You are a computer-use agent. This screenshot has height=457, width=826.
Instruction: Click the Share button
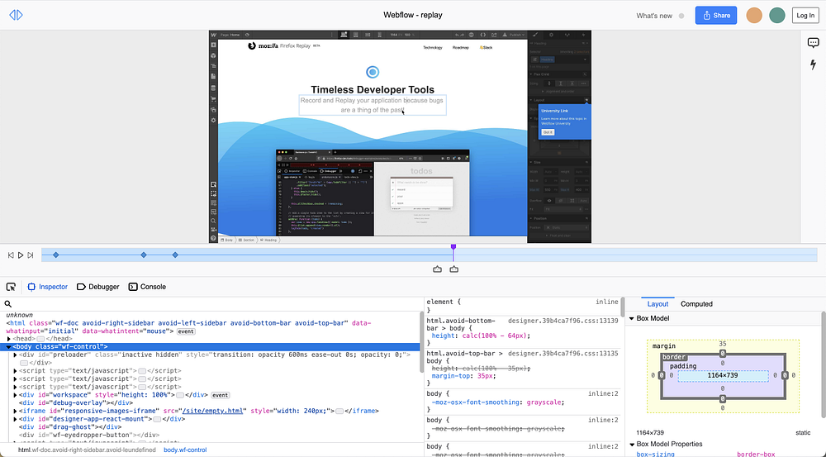(715, 15)
